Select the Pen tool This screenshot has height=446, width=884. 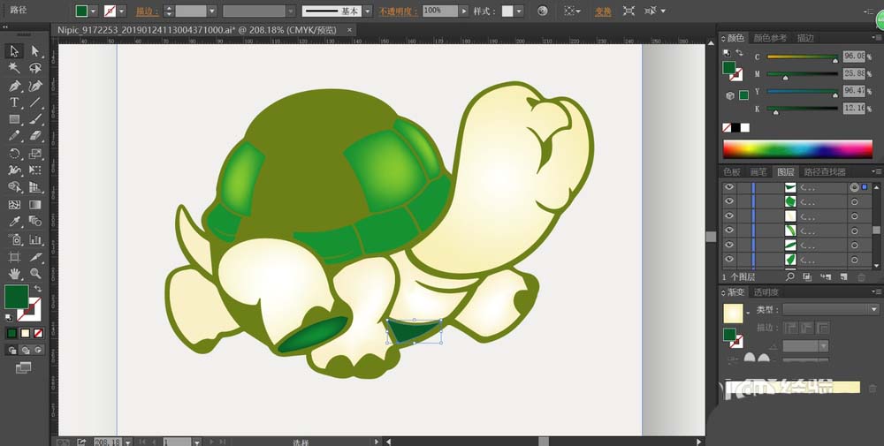point(15,86)
